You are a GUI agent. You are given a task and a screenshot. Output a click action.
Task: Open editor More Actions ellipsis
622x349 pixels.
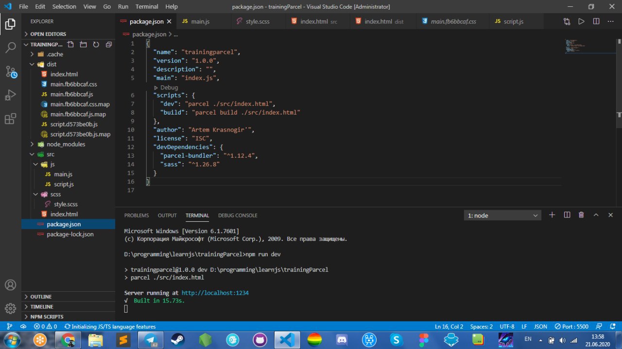pyautogui.click(x=610, y=21)
